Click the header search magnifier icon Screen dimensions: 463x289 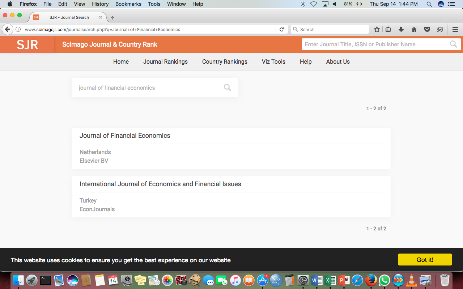click(x=453, y=44)
